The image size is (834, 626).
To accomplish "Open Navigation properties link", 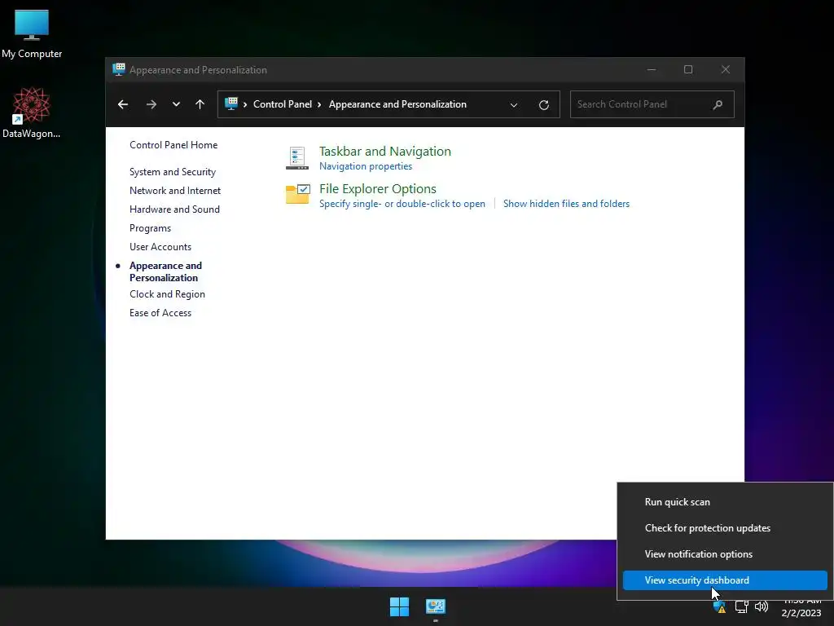I will click(x=366, y=166).
